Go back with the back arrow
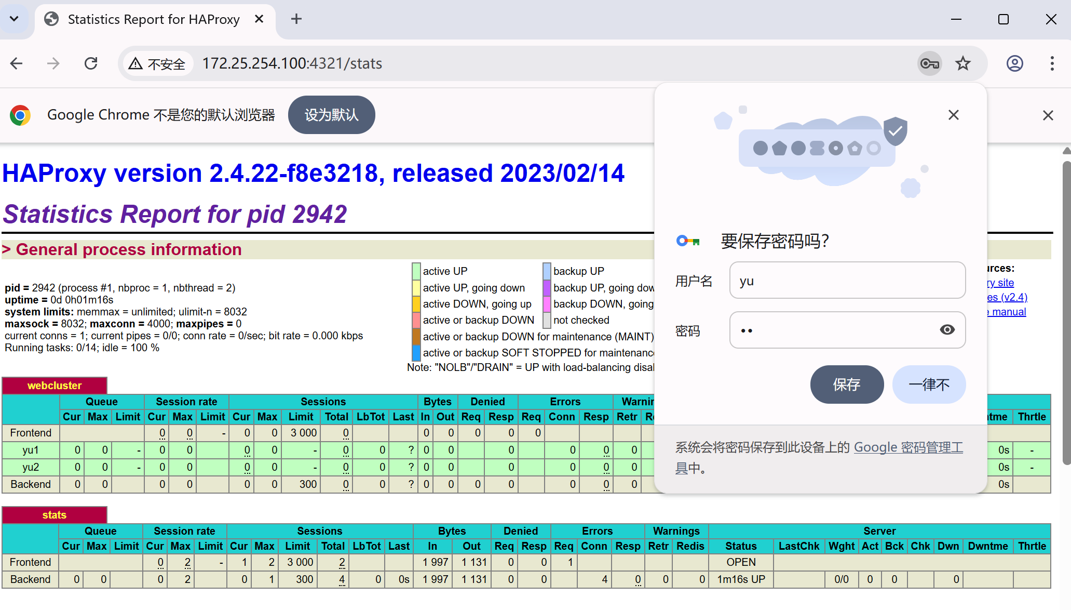The image size is (1071, 610). click(x=17, y=63)
